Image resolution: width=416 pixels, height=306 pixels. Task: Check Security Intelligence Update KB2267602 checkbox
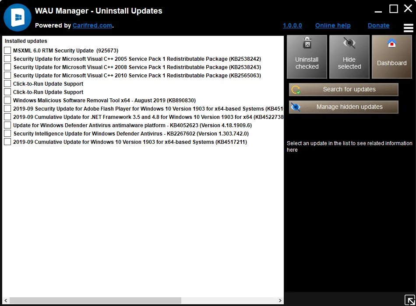[7, 133]
